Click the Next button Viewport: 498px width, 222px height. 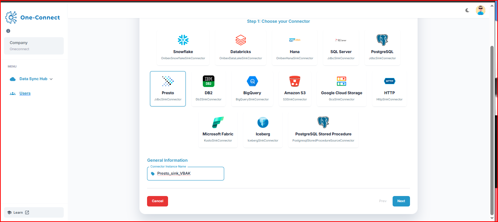pos(401,201)
